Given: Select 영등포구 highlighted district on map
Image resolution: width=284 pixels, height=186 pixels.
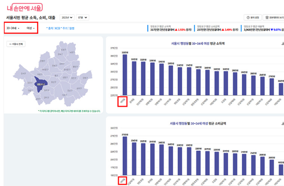Looking at the screenshot, I should click(x=40, y=84).
